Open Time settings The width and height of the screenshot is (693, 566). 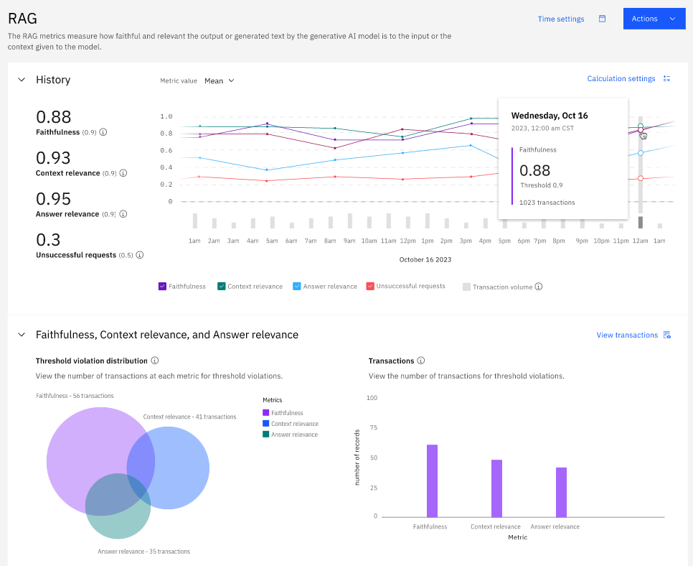[x=560, y=19]
